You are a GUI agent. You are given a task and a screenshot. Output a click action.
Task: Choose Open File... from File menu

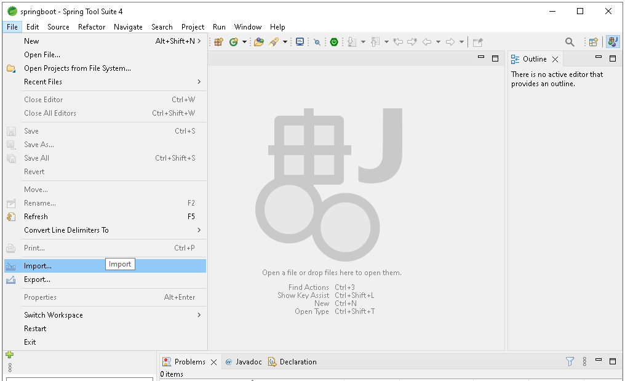coord(105,55)
